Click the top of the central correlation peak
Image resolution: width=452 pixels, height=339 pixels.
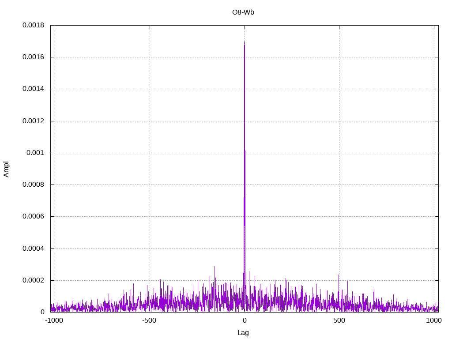[x=245, y=42]
